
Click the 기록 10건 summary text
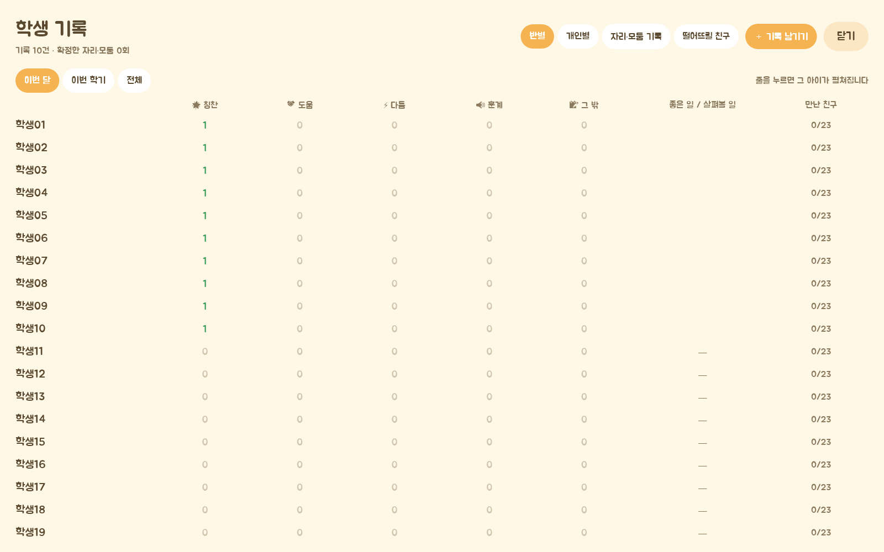[33, 50]
